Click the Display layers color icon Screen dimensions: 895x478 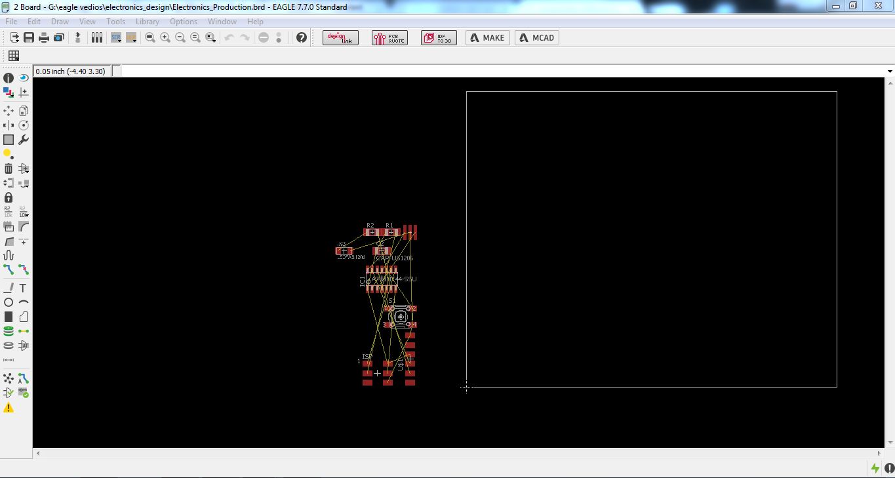click(9, 92)
